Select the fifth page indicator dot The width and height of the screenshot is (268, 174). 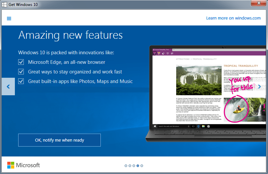pyautogui.click(x=142, y=166)
